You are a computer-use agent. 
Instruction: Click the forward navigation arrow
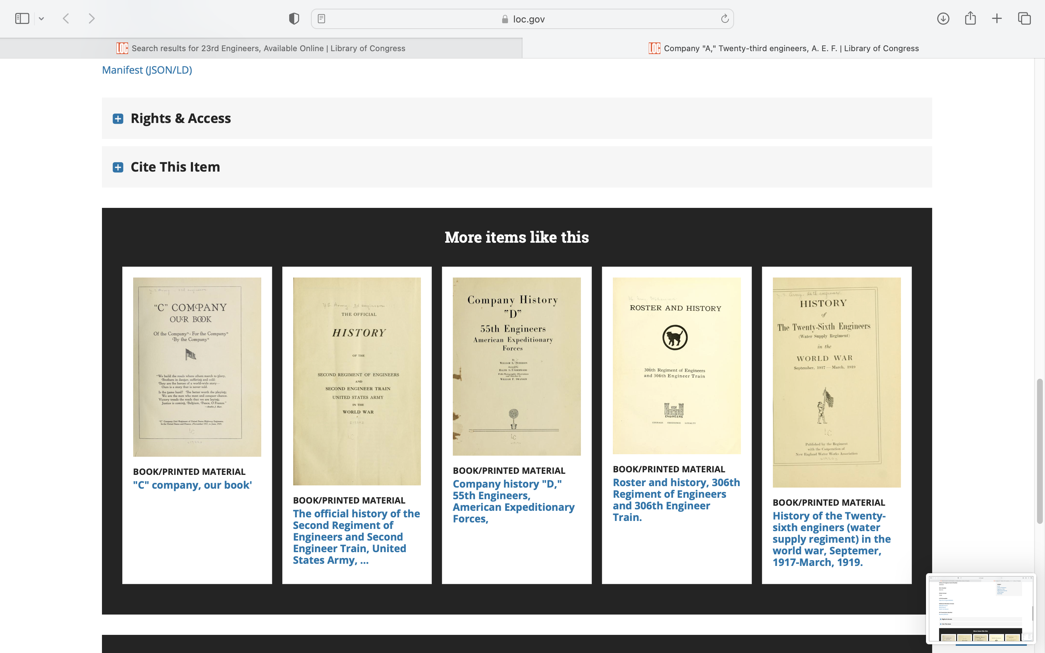[91, 19]
